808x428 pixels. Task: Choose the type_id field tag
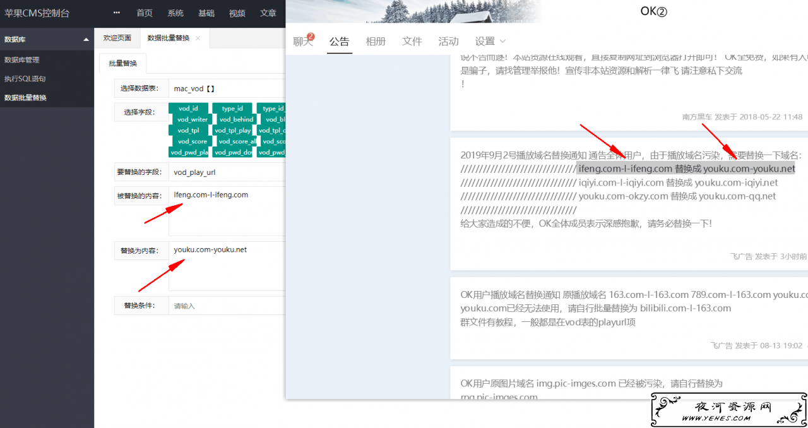click(x=232, y=109)
